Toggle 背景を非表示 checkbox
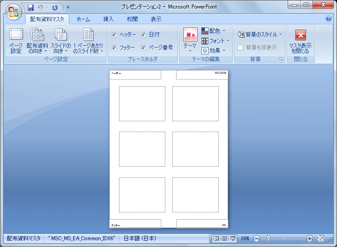The image size is (337, 247). click(x=240, y=47)
